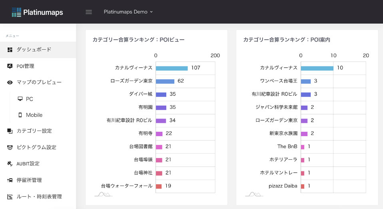Open AUBIT設定 menu label
The image size is (383, 209).
(28, 164)
